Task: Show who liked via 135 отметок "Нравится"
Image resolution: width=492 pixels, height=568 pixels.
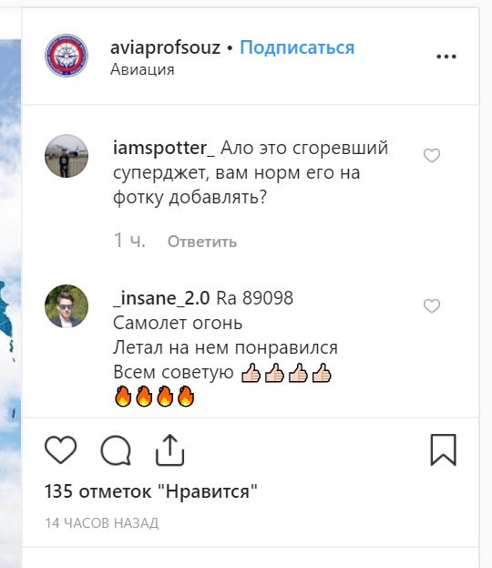Action: point(151,491)
